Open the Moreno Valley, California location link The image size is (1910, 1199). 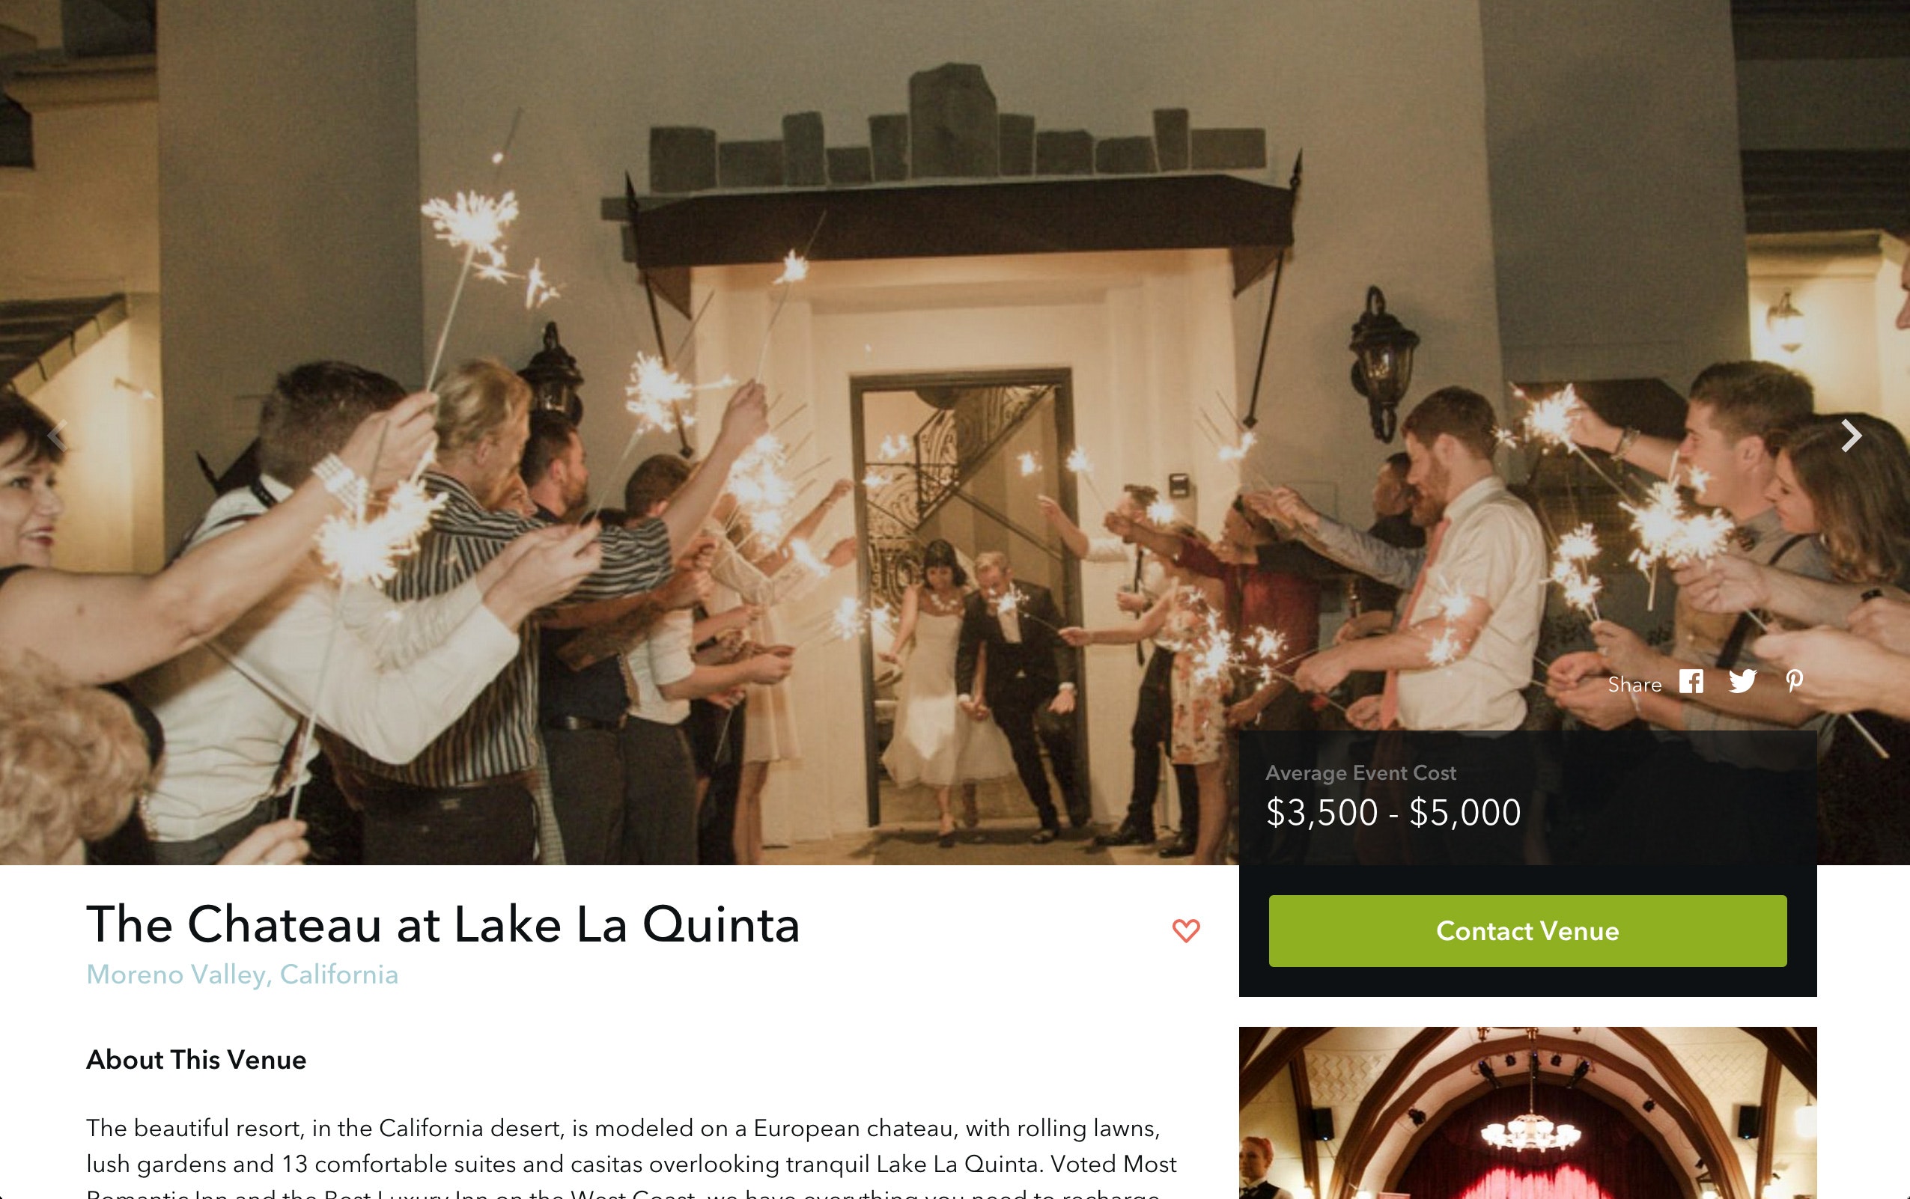[242, 974]
